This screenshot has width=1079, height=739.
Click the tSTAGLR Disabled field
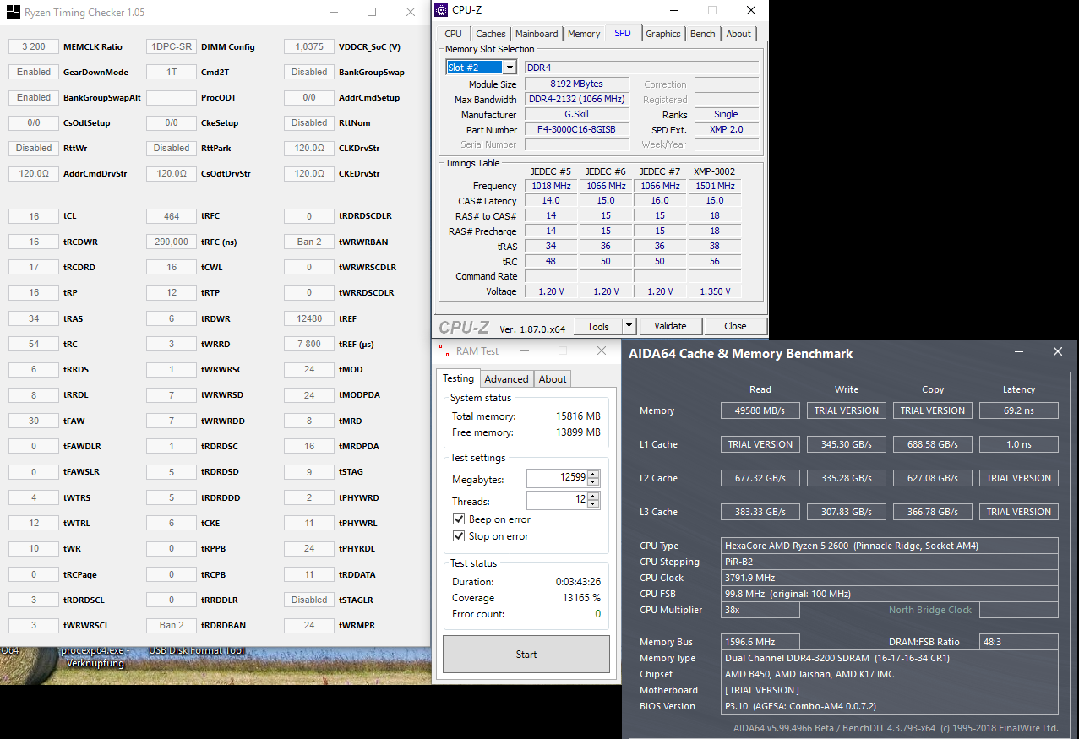point(309,600)
